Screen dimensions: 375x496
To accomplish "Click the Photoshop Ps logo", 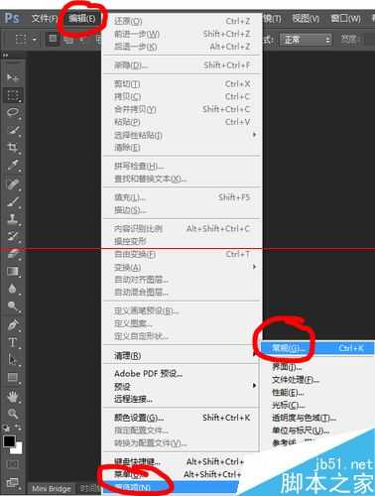I will pos(12,18).
